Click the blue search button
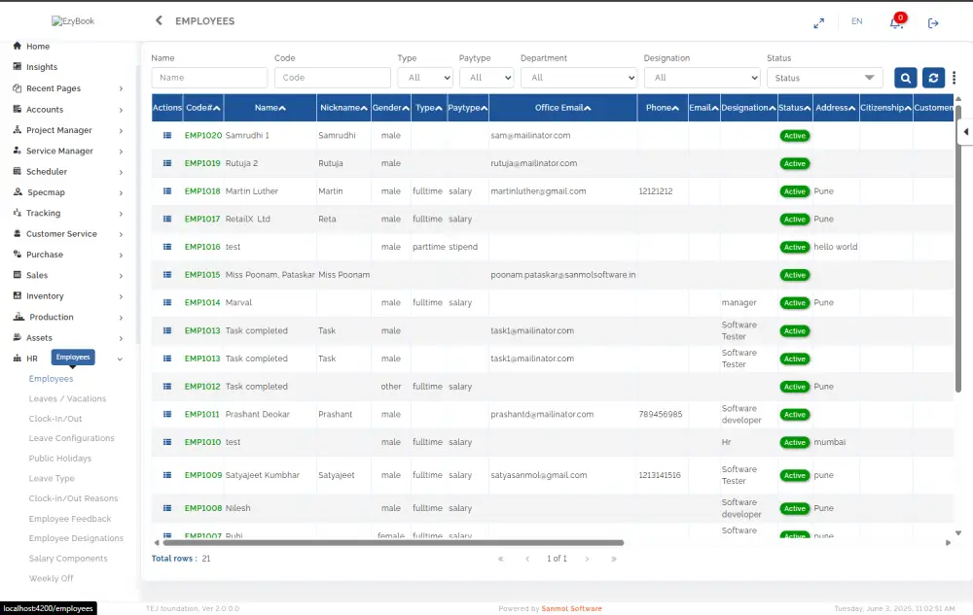Screen dimensions: 973x615 (905, 78)
